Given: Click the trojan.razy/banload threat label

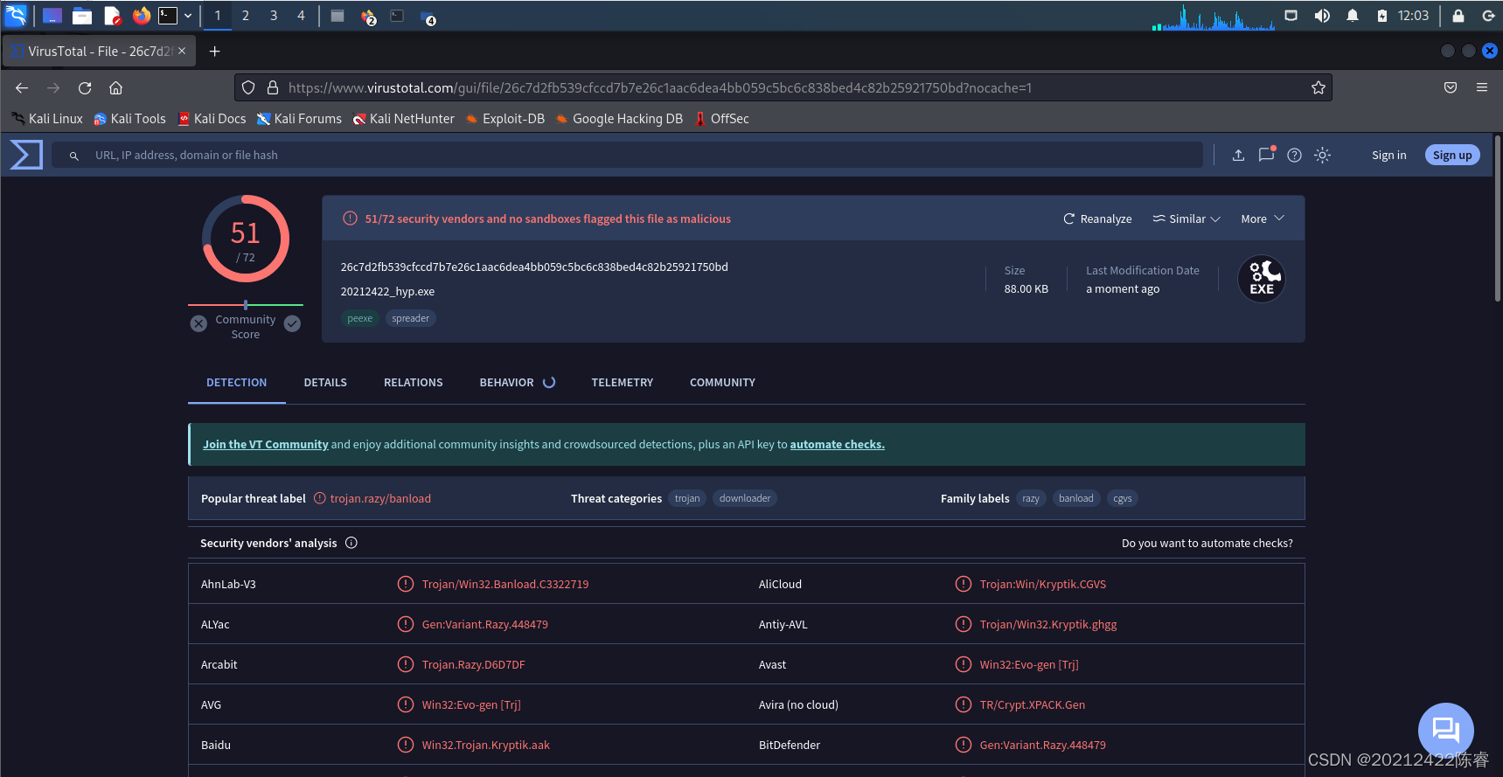Looking at the screenshot, I should pos(380,498).
